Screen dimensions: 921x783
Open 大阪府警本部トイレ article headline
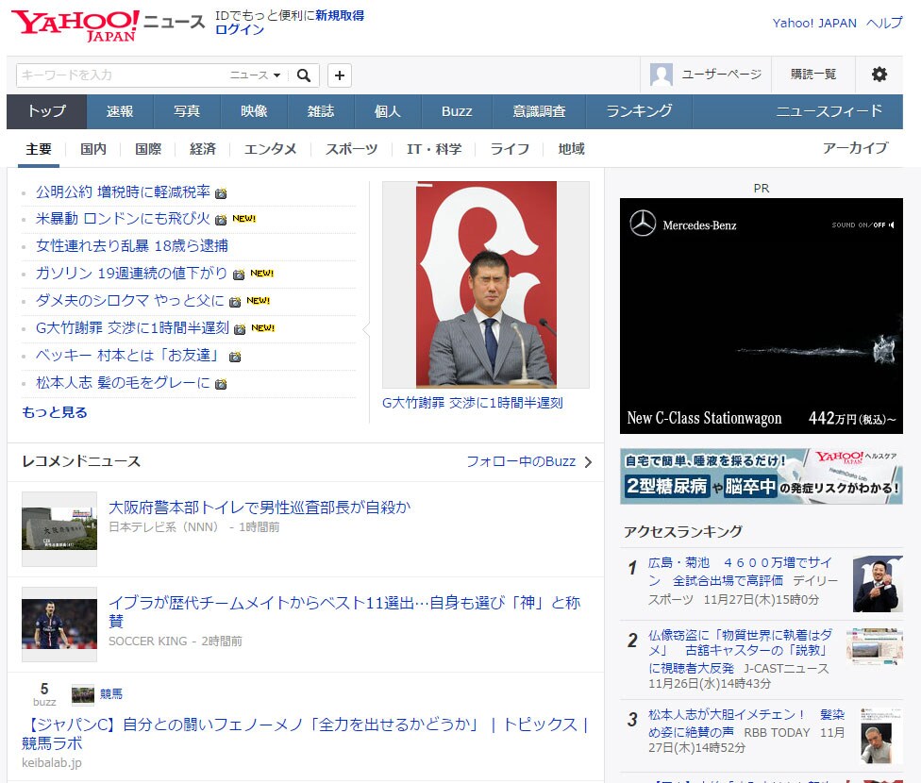[x=260, y=508]
